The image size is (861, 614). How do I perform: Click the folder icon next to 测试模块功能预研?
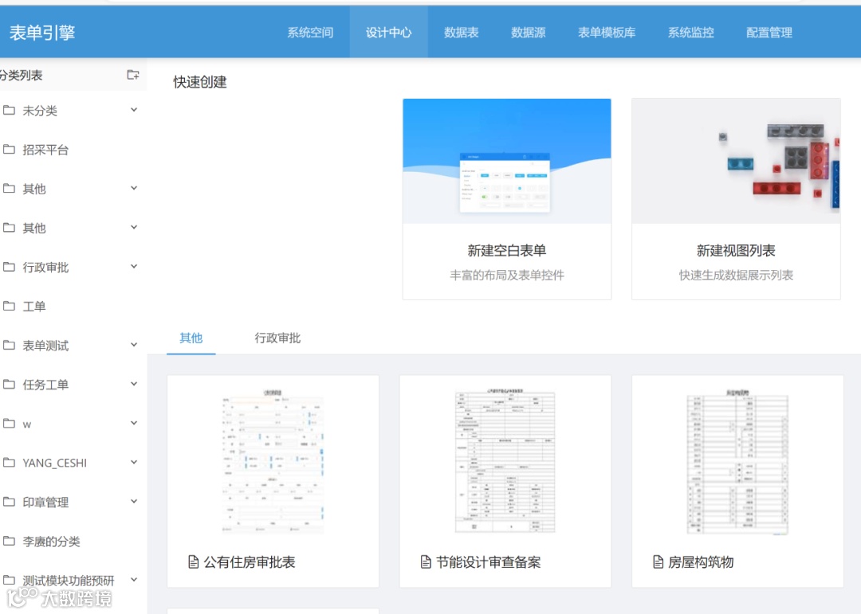point(9,580)
